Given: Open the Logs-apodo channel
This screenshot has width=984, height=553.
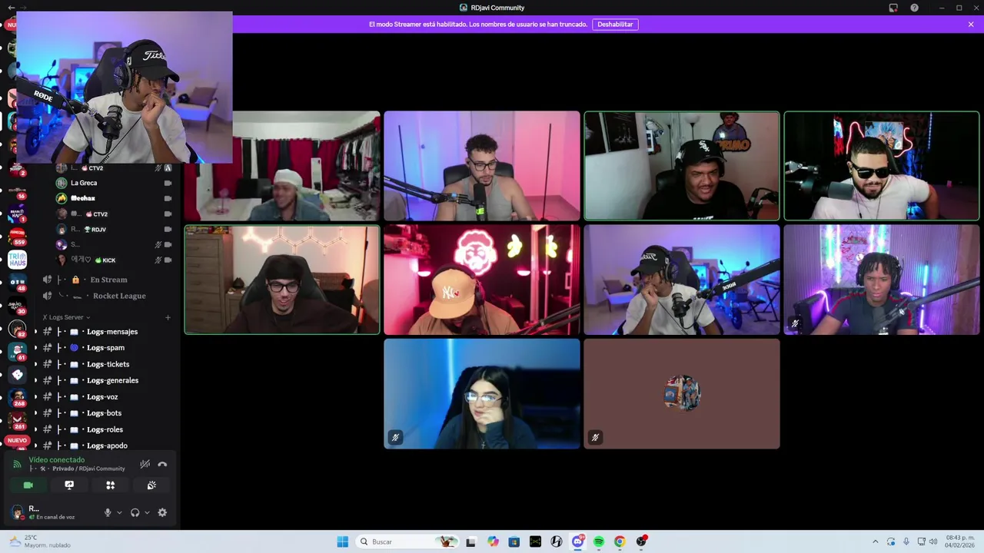Looking at the screenshot, I should pos(107,445).
